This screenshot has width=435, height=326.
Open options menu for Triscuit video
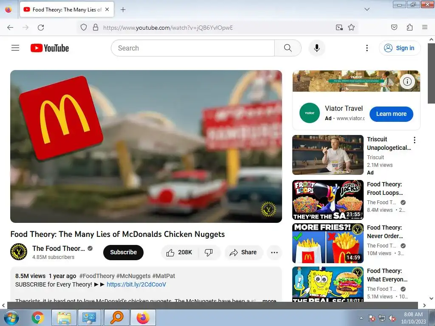click(415, 140)
